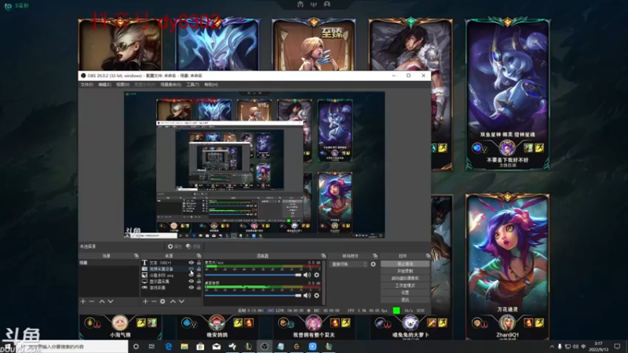
Task: Select the 游戏采集 source row
Action: click(x=171, y=287)
